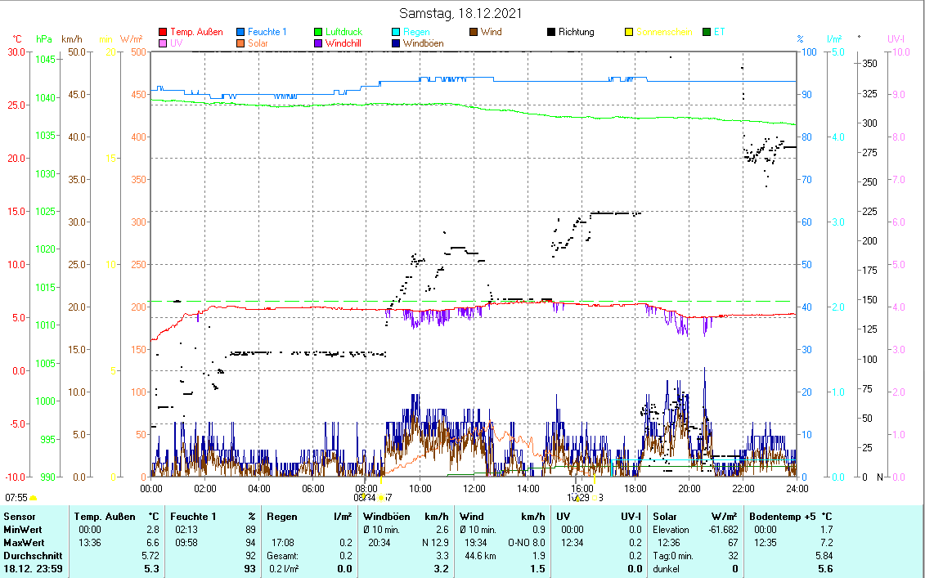
Task: Click the pink UV legend square
Action: click(163, 43)
